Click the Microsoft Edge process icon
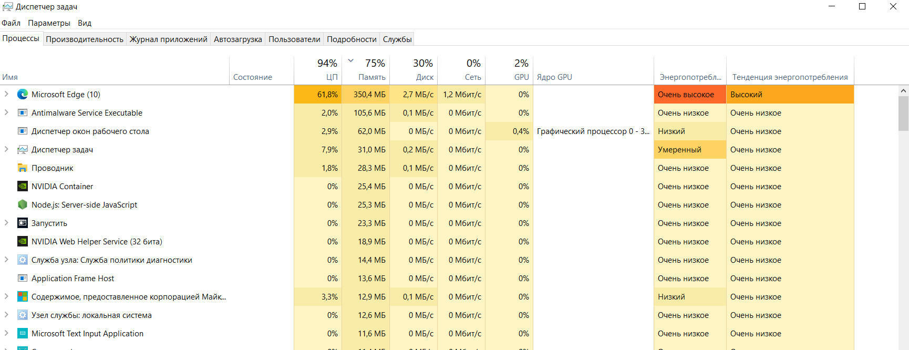This screenshot has width=909, height=350. [23, 95]
